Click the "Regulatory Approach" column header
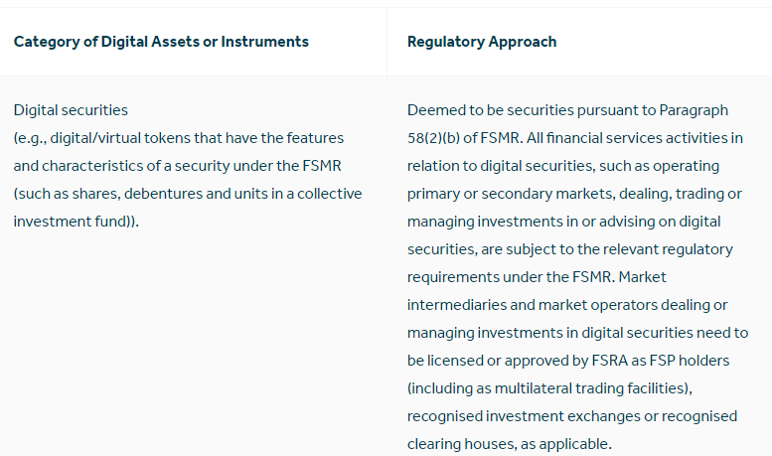This screenshot has width=772, height=456. pyautogui.click(x=482, y=42)
